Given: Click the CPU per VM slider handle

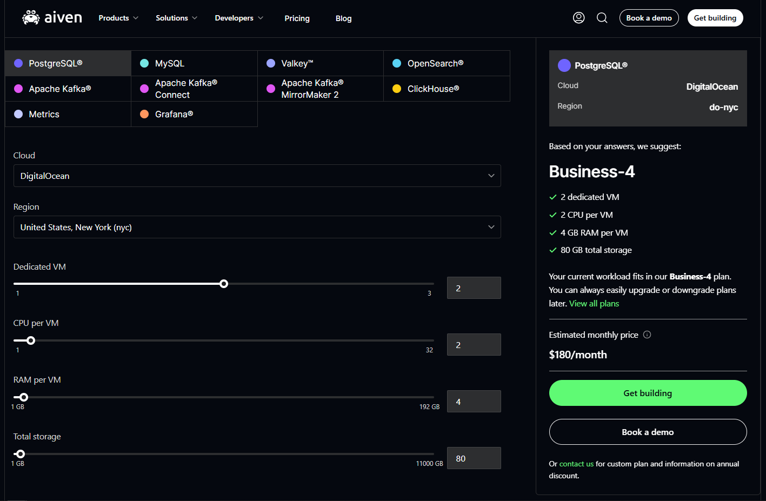Looking at the screenshot, I should (x=31, y=340).
